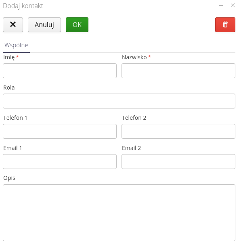
Task: Click the Rola label text
Action: (x=9, y=88)
